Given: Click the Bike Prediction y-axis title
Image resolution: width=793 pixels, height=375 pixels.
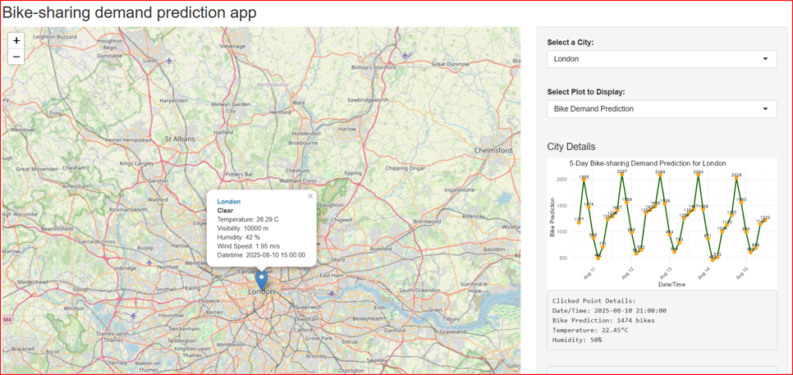Looking at the screenshot, I should (552, 218).
